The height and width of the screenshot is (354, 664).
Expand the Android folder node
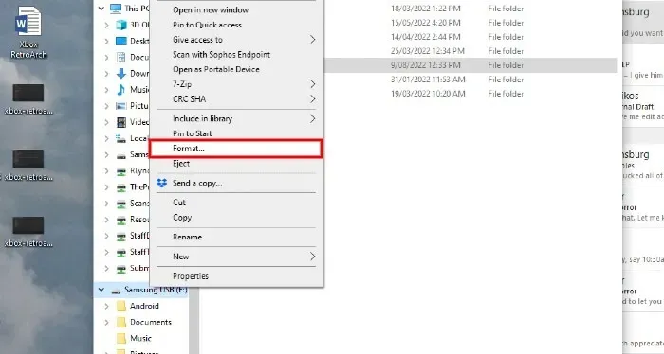tap(106, 306)
